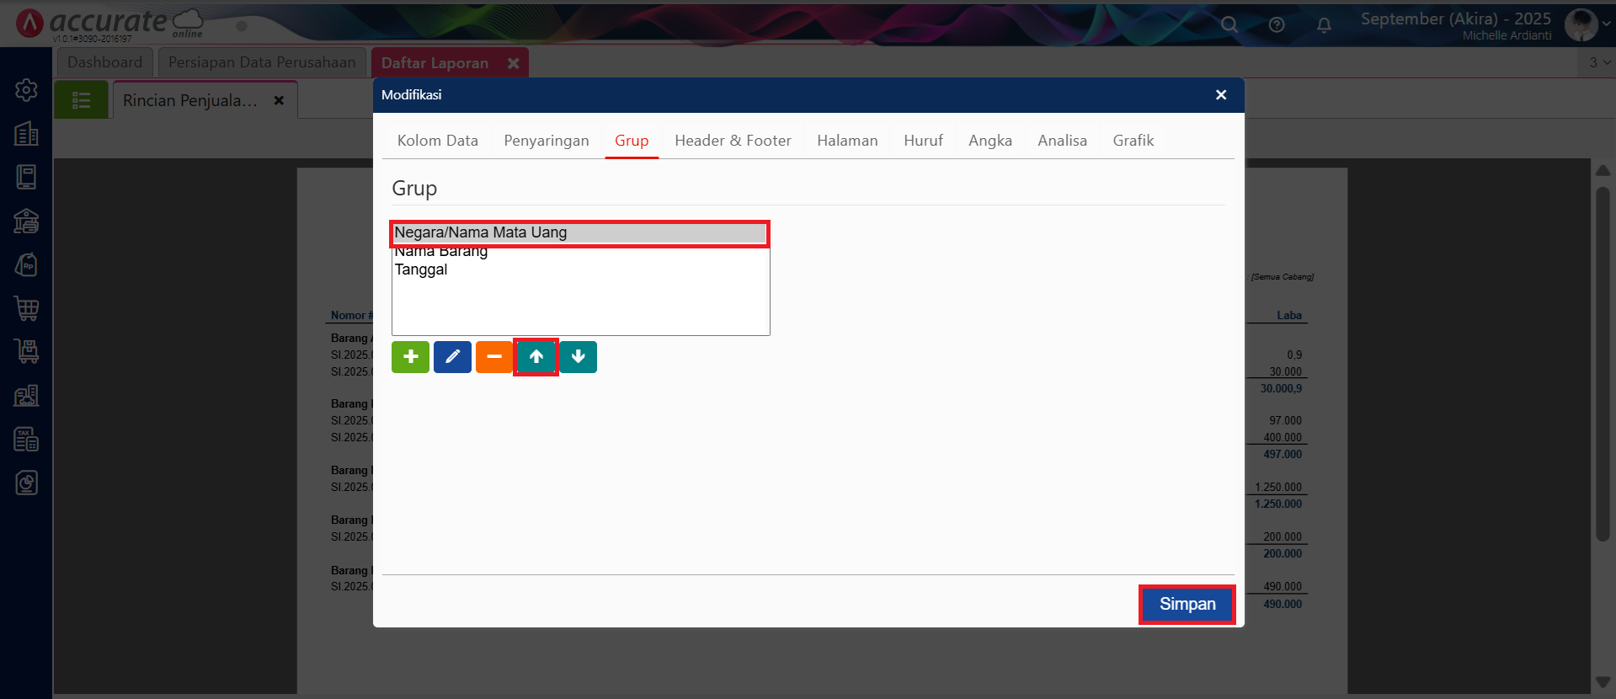Image resolution: width=1616 pixels, height=699 pixels.
Task: Click the orange remove group button
Action: pyautogui.click(x=493, y=357)
